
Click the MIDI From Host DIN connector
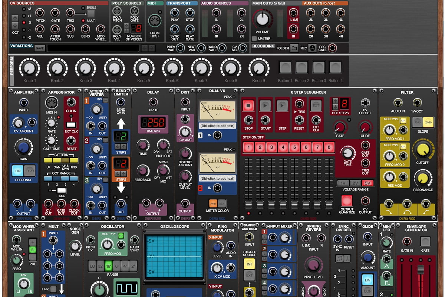155,20
